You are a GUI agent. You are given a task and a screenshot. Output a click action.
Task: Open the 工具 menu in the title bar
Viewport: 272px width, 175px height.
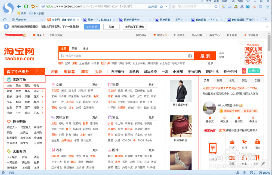(x=232, y=1)
